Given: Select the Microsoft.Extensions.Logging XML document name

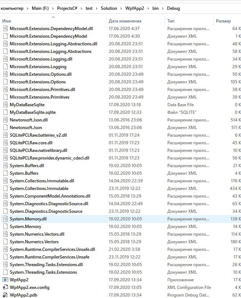Looking at the screenshot, I should [38, 67].
